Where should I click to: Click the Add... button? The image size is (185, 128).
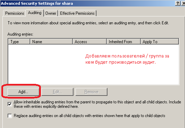point(23,92)
